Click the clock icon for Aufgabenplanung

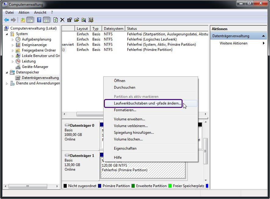pos(18,39)
